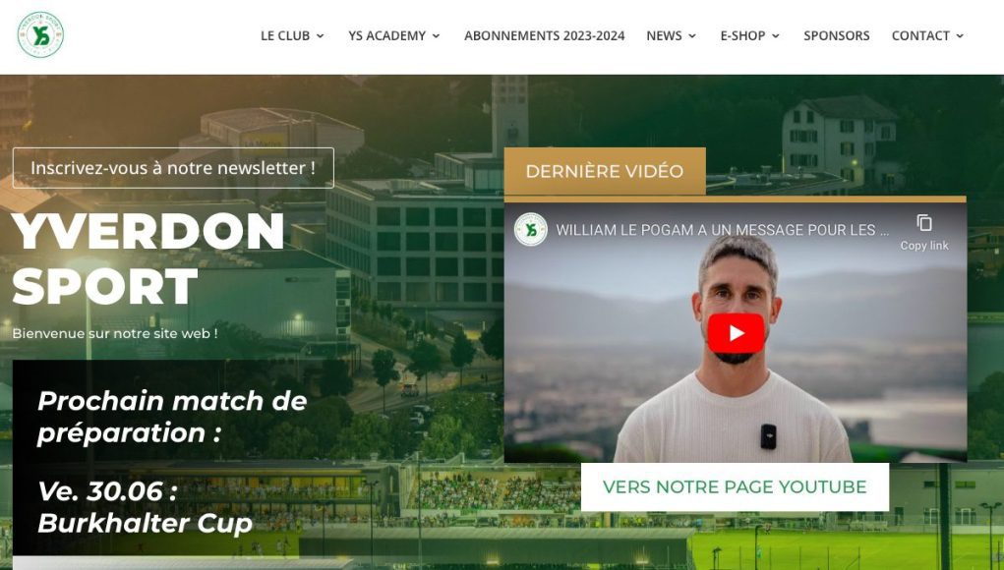Open ABONNEMENTS 2023-2024 menu item
The height and width of the screenshot is (570, 1004).
click(x=544, y=35)
